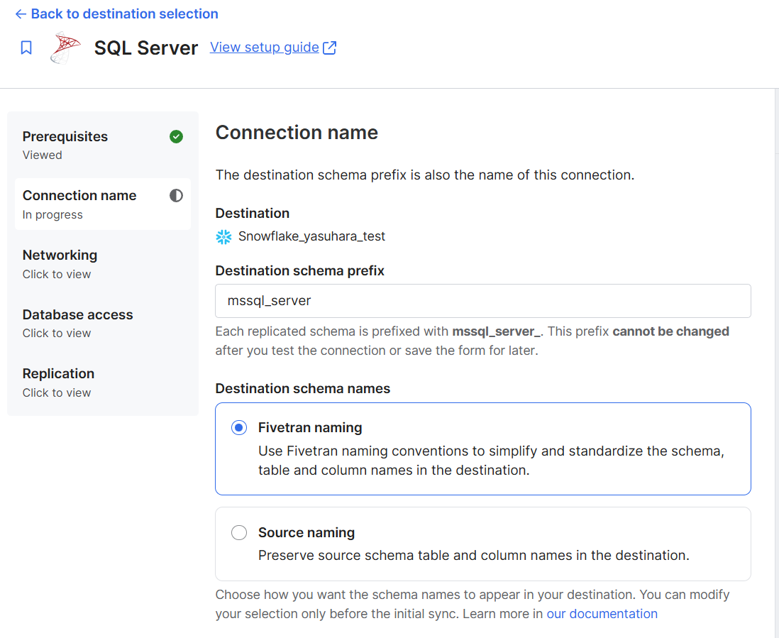Go to the Networking step
Image resolution: width=779 pixels, height=638 pixels.
[x=103, y=264]
